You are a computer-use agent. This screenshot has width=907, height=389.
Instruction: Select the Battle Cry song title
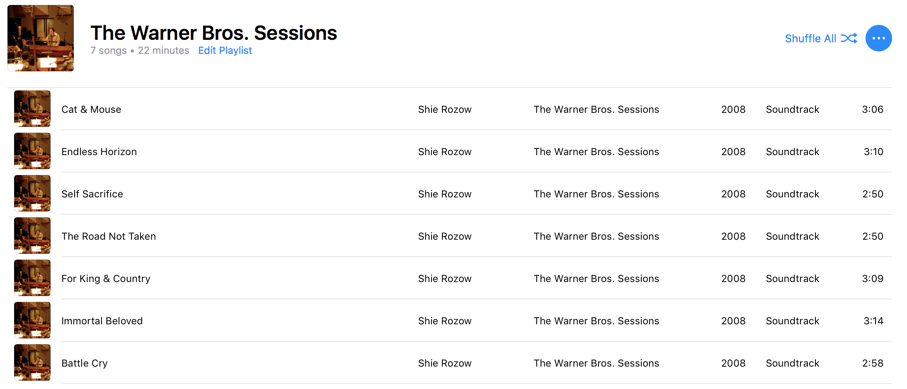coord(85,363)
